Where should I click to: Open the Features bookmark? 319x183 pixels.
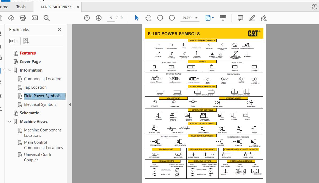28,53
